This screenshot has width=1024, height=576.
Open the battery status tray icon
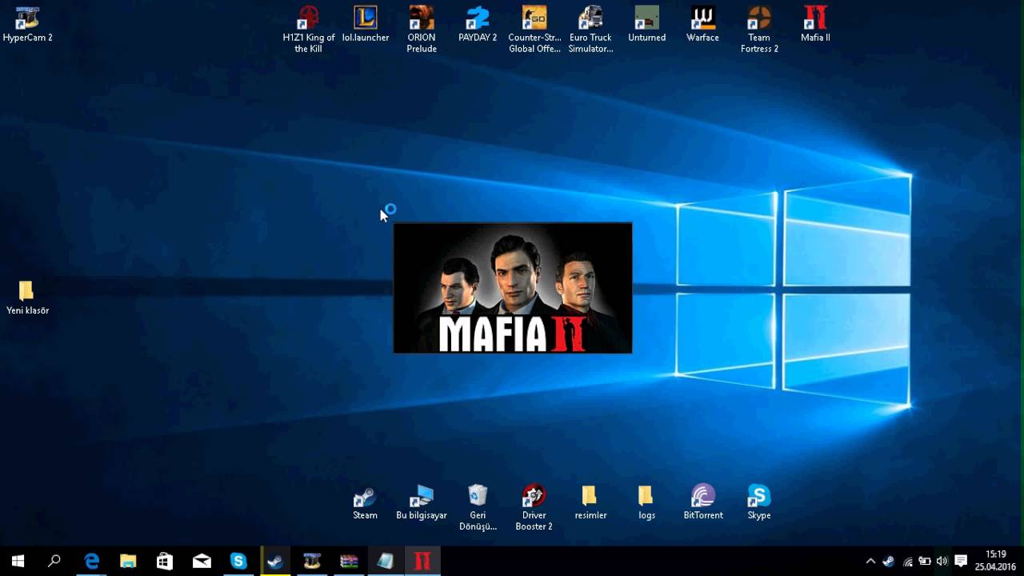tap(925, 561)
